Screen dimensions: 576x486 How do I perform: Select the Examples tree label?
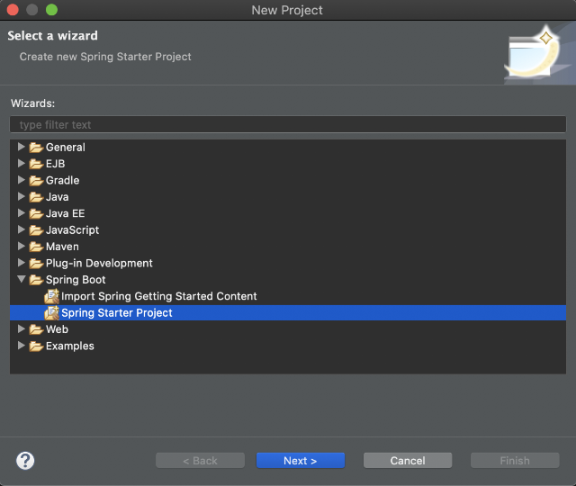(70, 346)
